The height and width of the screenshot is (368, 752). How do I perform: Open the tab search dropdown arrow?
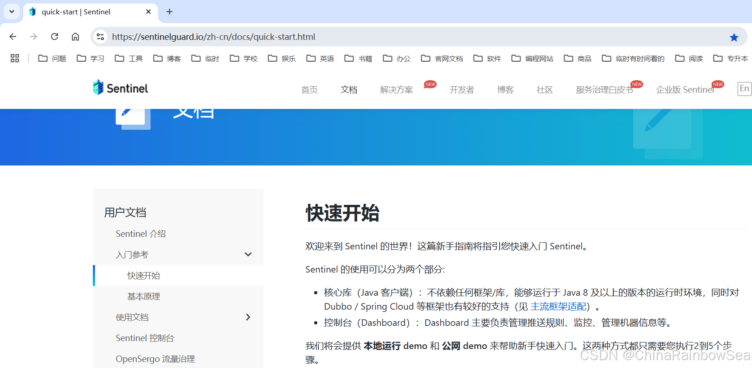[x=12, y=12]
